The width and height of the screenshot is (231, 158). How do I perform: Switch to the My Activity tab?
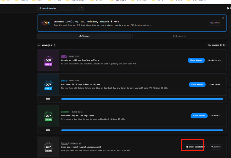tap(179, 36)
